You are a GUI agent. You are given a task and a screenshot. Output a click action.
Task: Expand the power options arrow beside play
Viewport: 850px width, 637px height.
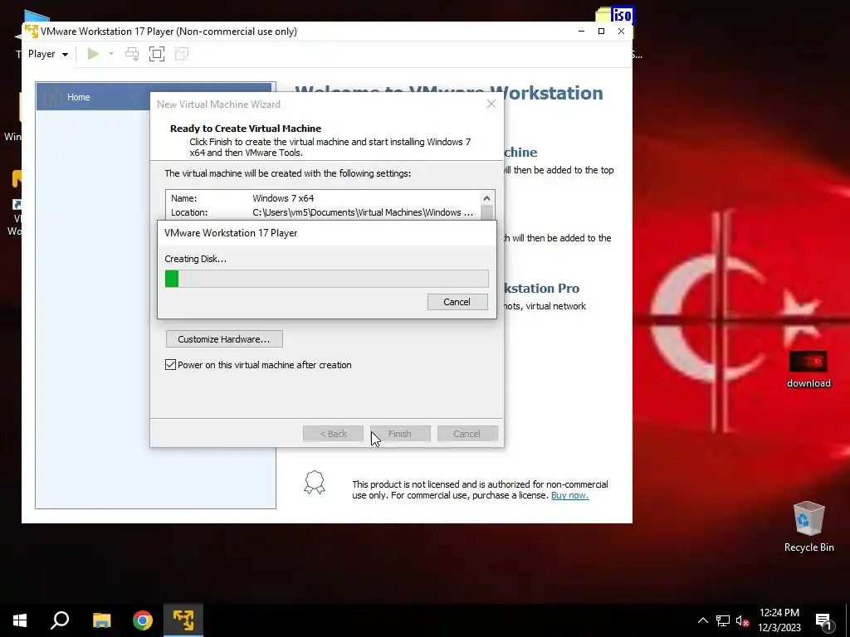pyautogui.click(x=110, y=54)
